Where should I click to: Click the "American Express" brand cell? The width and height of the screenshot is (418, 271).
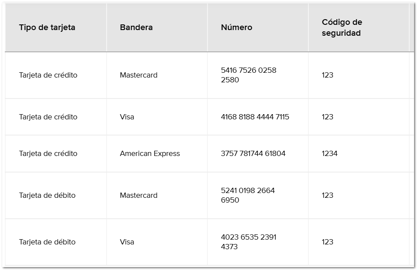(x=150, y=153)
